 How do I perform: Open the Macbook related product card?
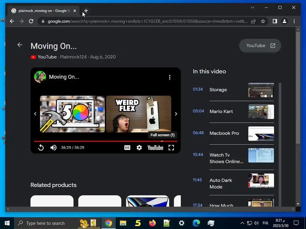click(148, 201)
